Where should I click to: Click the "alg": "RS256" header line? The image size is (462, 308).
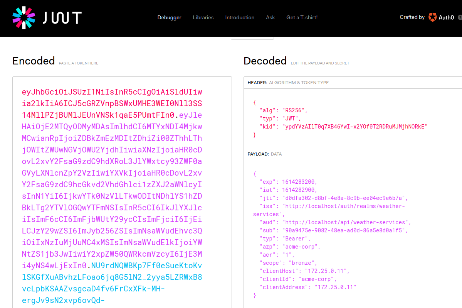(x=284, y=111)
